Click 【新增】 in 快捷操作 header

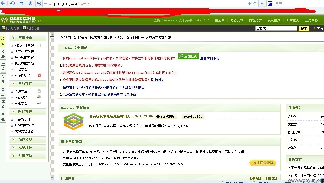pyautogui.click(x=255, y=178)
